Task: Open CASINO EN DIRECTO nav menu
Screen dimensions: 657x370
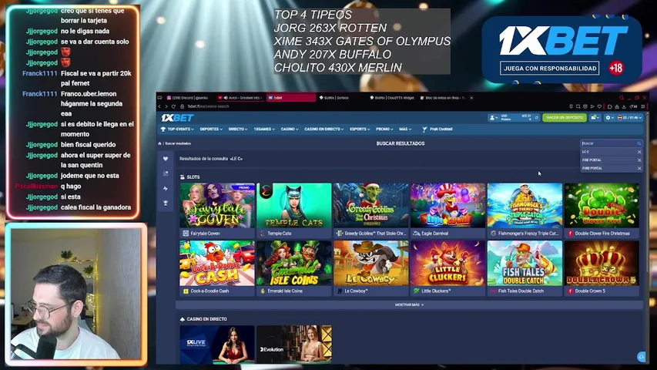Action: (x=323, y=129)
